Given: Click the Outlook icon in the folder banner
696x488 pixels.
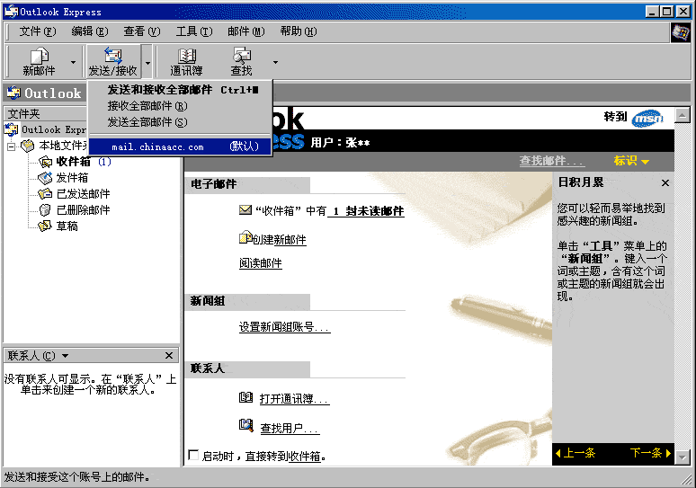Looking at the screenshot, I should pyautogui.click(x=13, y=93).
